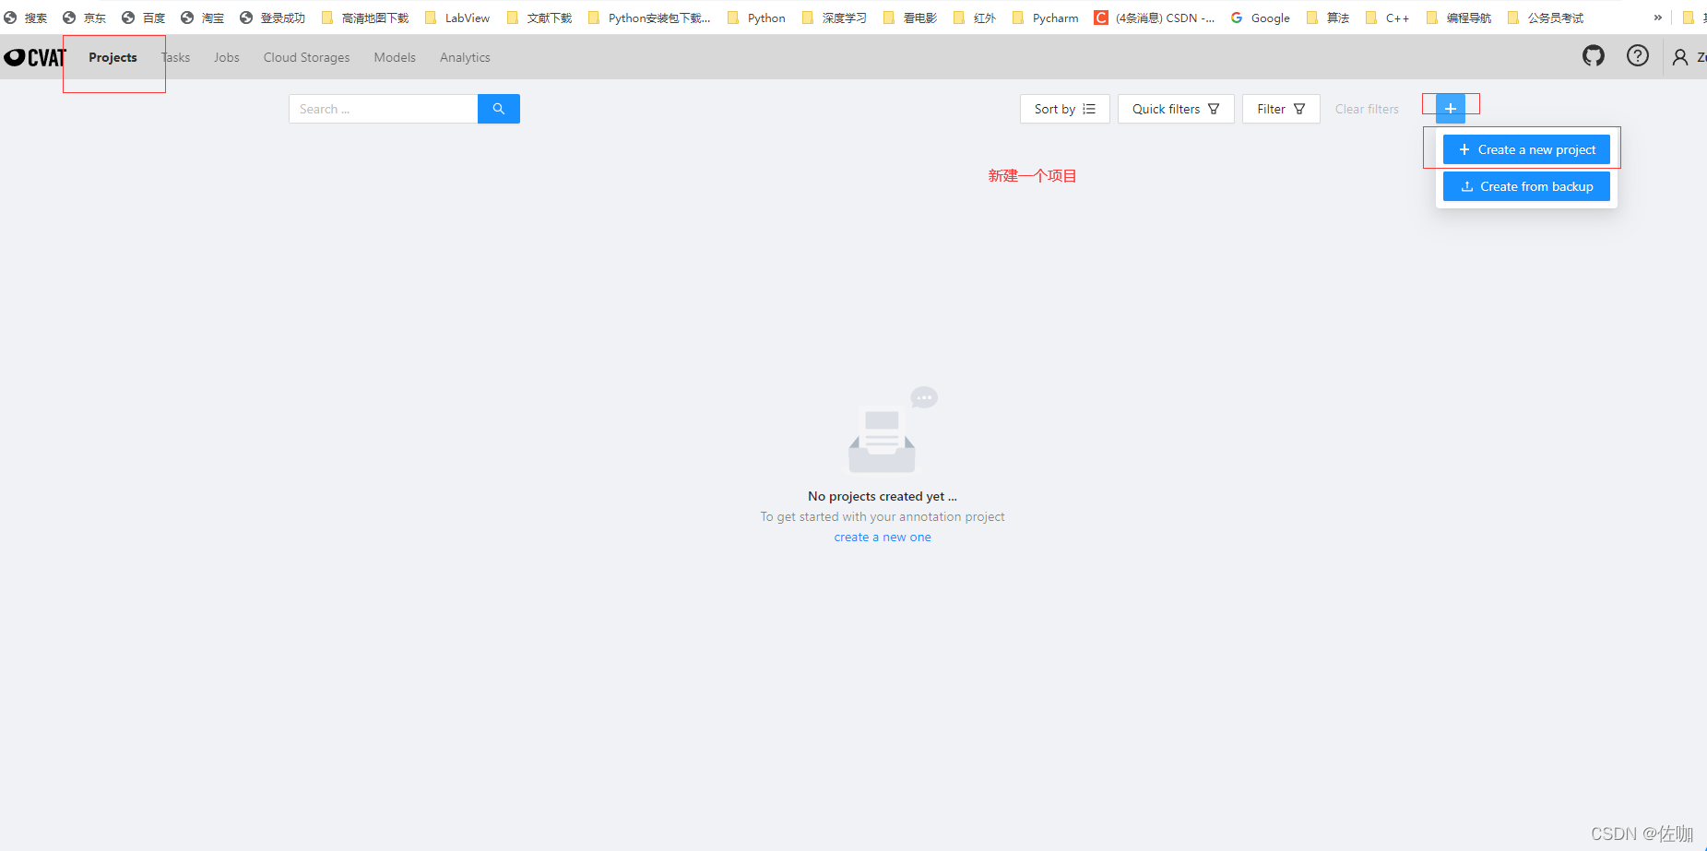Open the 搜索 bookmark
This screenshot has width=1707, height=851.
(x=26, y=18)
